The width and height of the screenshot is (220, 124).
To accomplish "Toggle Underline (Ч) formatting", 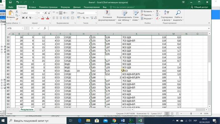I will tap(30, 18).
